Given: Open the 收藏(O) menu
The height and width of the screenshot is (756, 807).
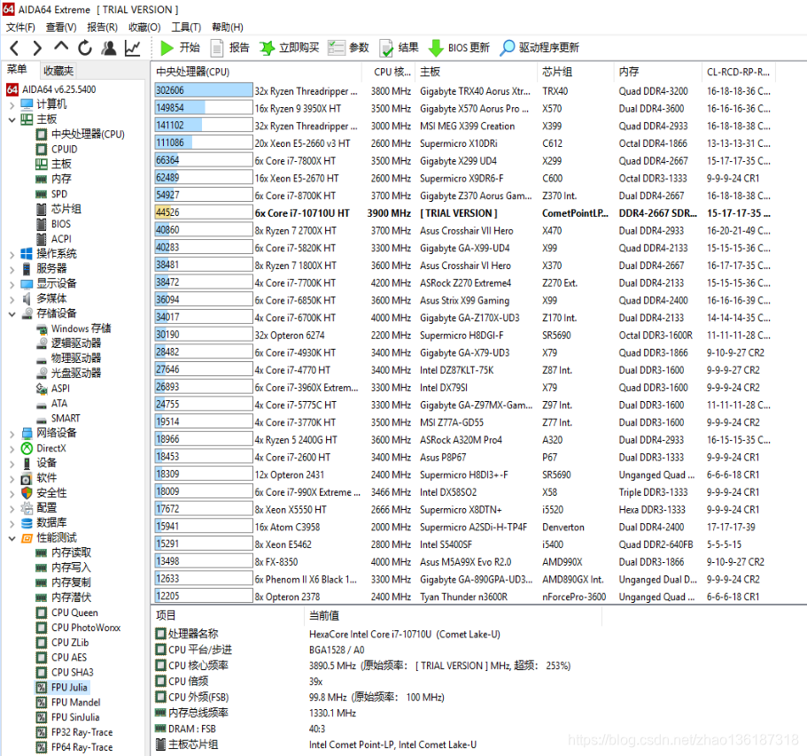Looking at the screenshot, I should pyautogui.click(x=144, y=27).
